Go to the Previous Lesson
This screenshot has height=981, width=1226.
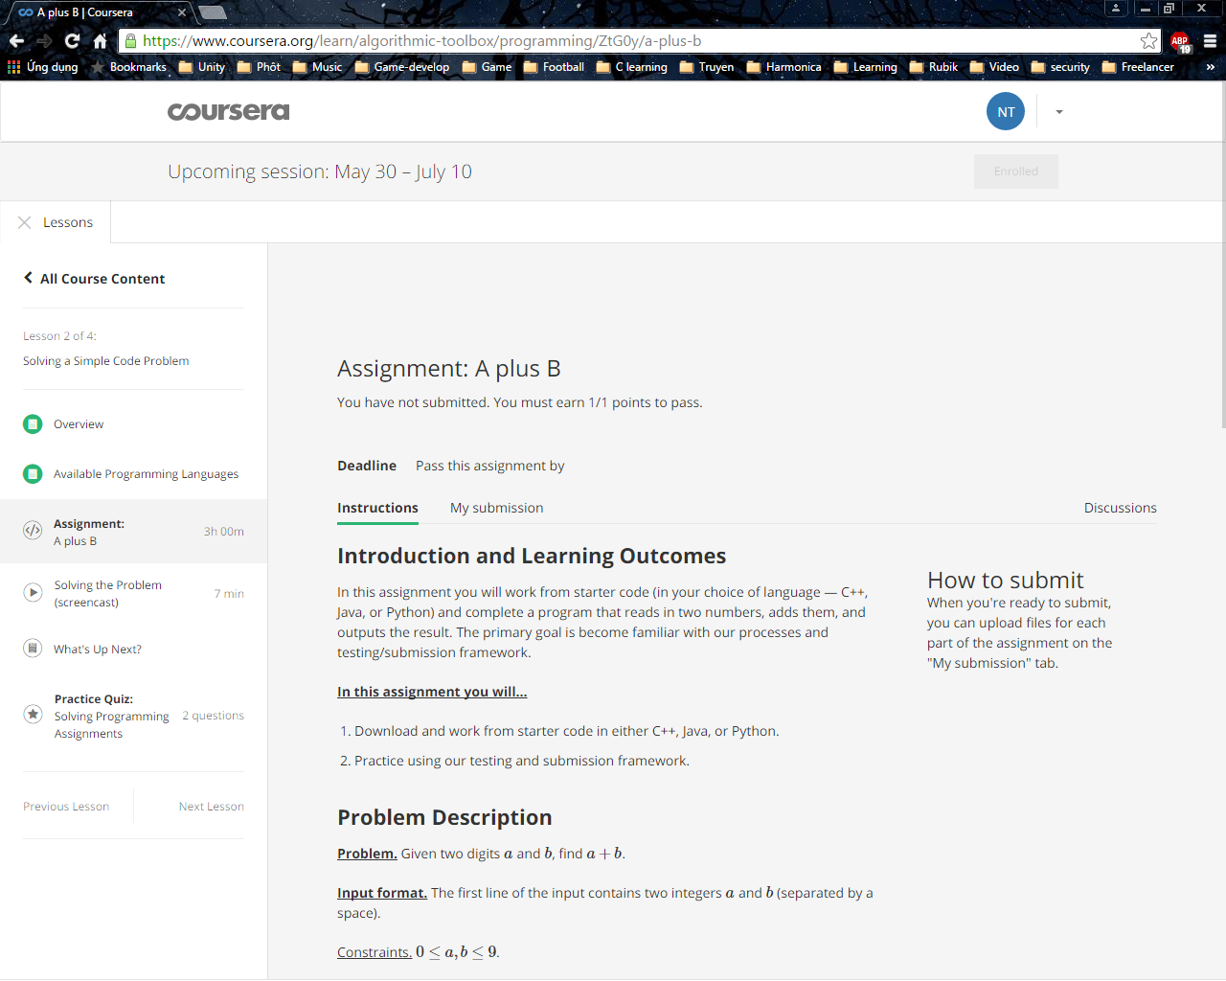coord(66,807)
